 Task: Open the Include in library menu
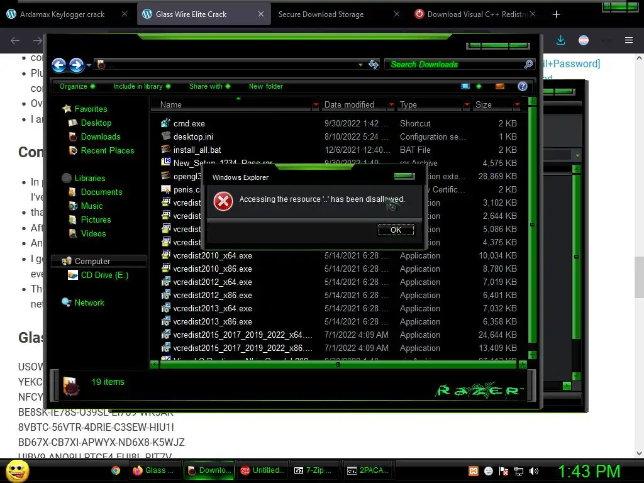pos(142,86)
